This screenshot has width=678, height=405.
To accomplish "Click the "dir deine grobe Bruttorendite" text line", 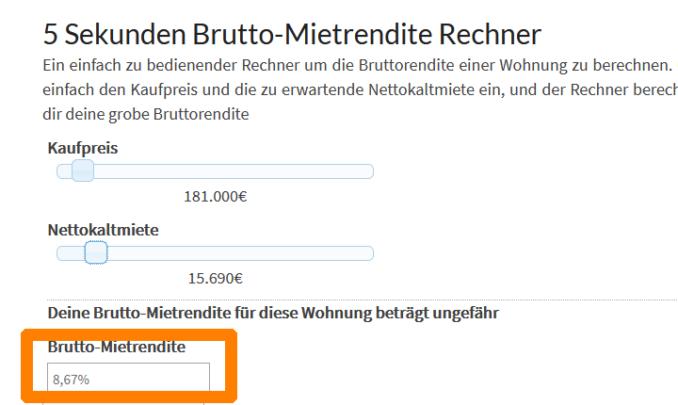I will pyautogui.click(x=147, y=114).
